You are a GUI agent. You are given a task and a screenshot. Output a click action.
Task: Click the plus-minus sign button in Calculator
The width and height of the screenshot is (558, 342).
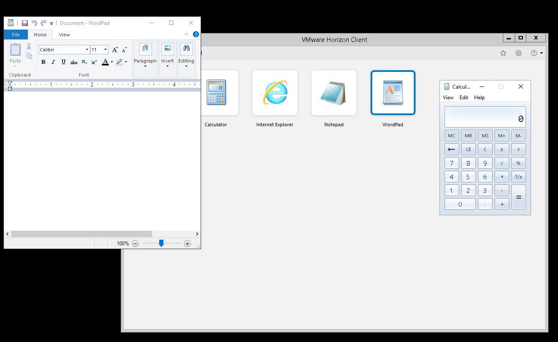point(502,149)
